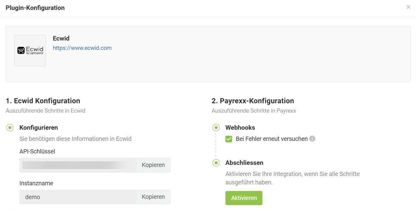Click the Bei Fehler erneut versuchen label text

(272, 139)
